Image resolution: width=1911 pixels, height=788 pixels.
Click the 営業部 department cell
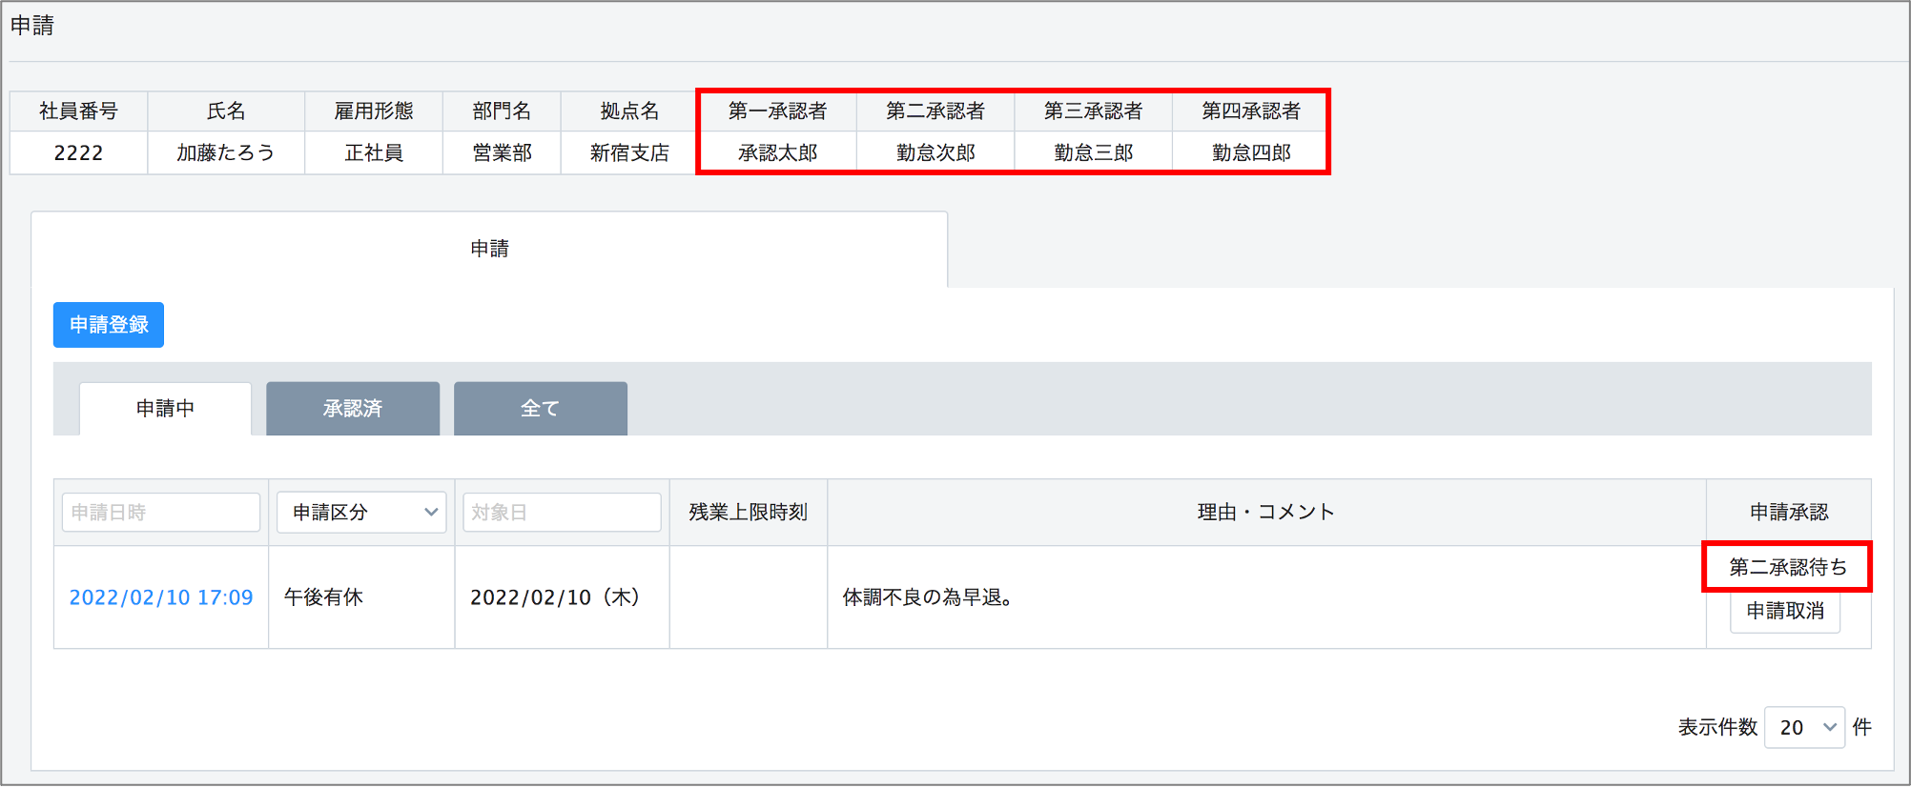click(x=502, y=153)
